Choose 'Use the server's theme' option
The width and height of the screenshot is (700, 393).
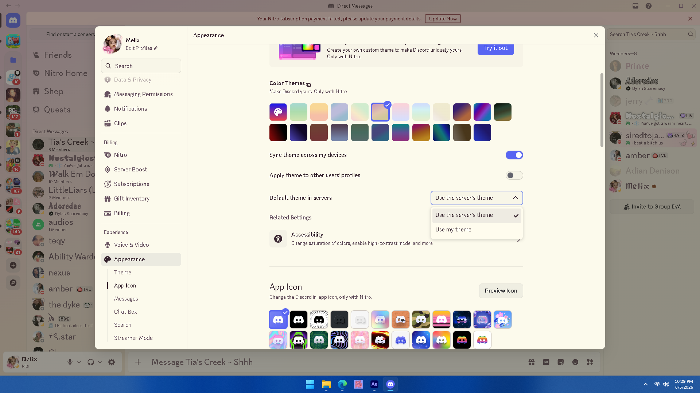pyautogui.click(x=477, y=215)
